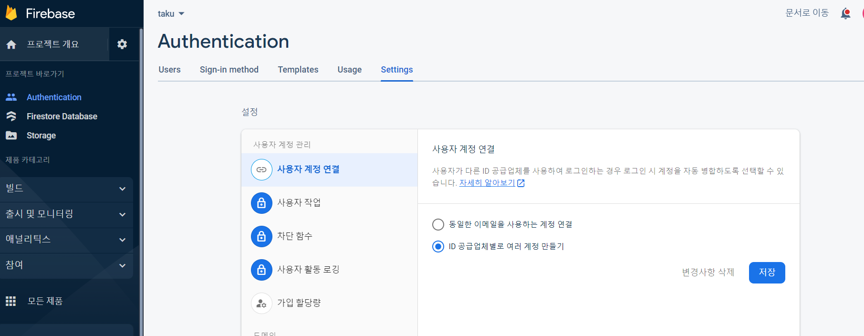The image size is (864, 336).
Task: Select ID 공급업체별로 여러 계정 만들기 radio
Action: click(x=438, y=246)
